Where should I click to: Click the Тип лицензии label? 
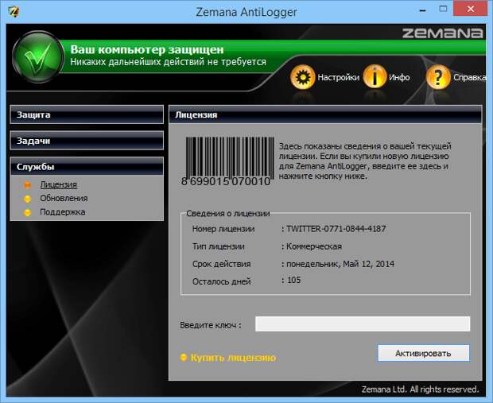coord(218,246)
